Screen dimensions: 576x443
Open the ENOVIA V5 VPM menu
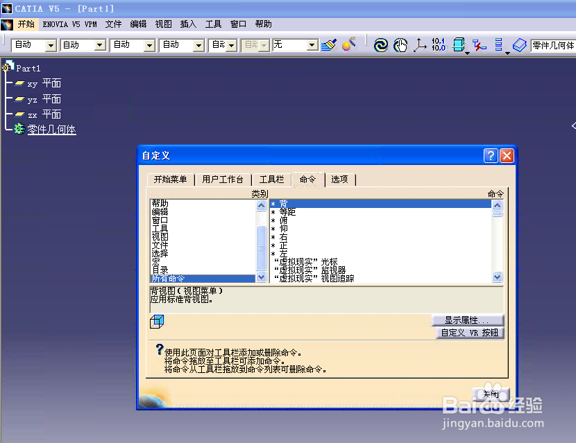[70, 24]
